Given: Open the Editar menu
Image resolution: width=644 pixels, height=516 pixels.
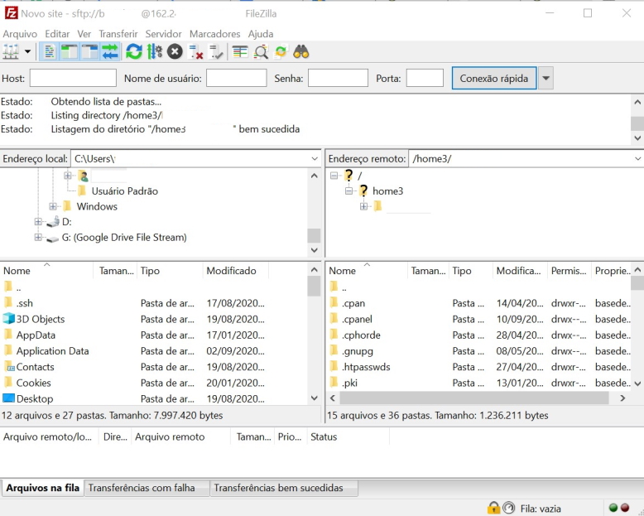Looking at the screenshot, I should coord(57,34).
